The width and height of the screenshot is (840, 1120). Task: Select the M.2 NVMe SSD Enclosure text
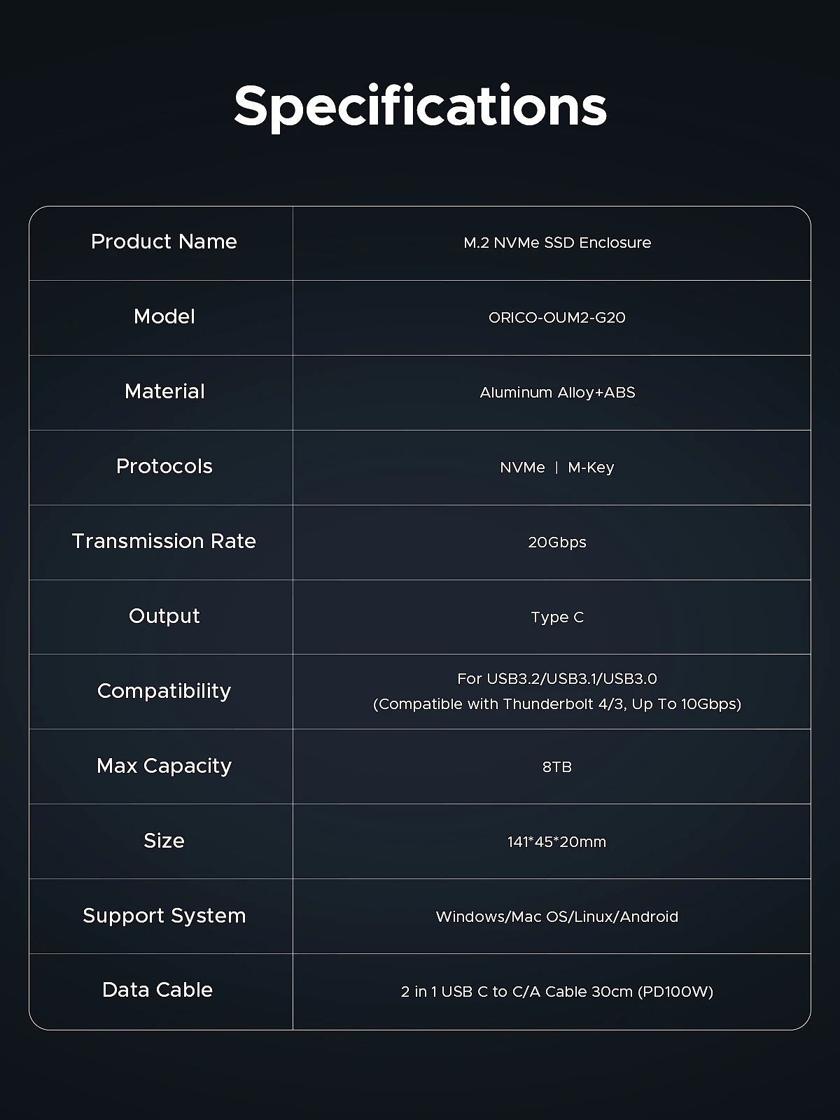557,243
